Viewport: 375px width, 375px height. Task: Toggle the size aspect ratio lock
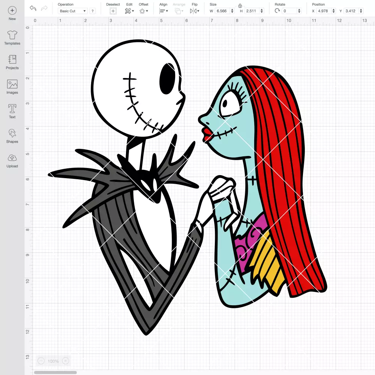tap(240, 6)
